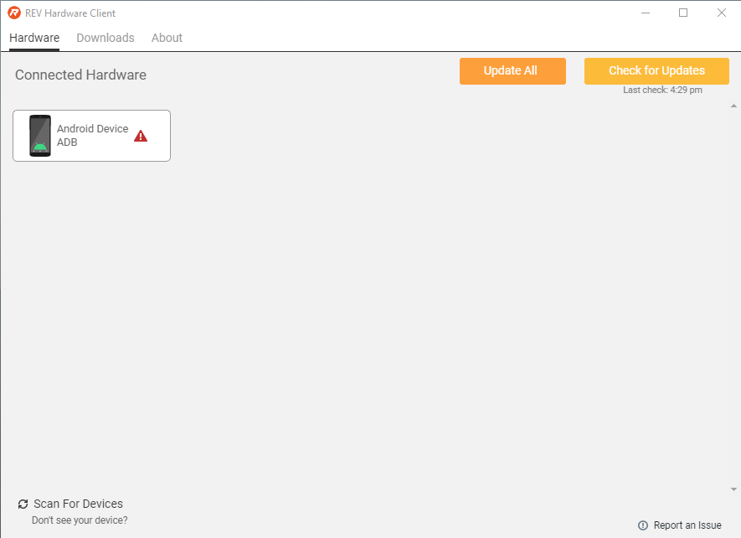Click the Don't see your device? link
The image size is (741, 538).
click(x=80, y=520)
